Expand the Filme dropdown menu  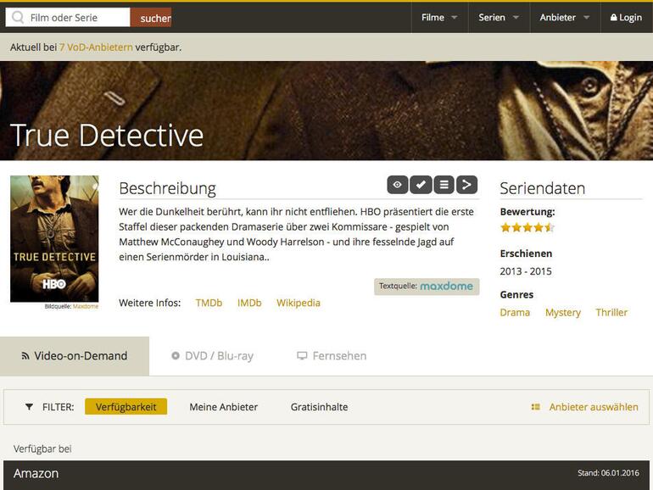click(439, 18)
